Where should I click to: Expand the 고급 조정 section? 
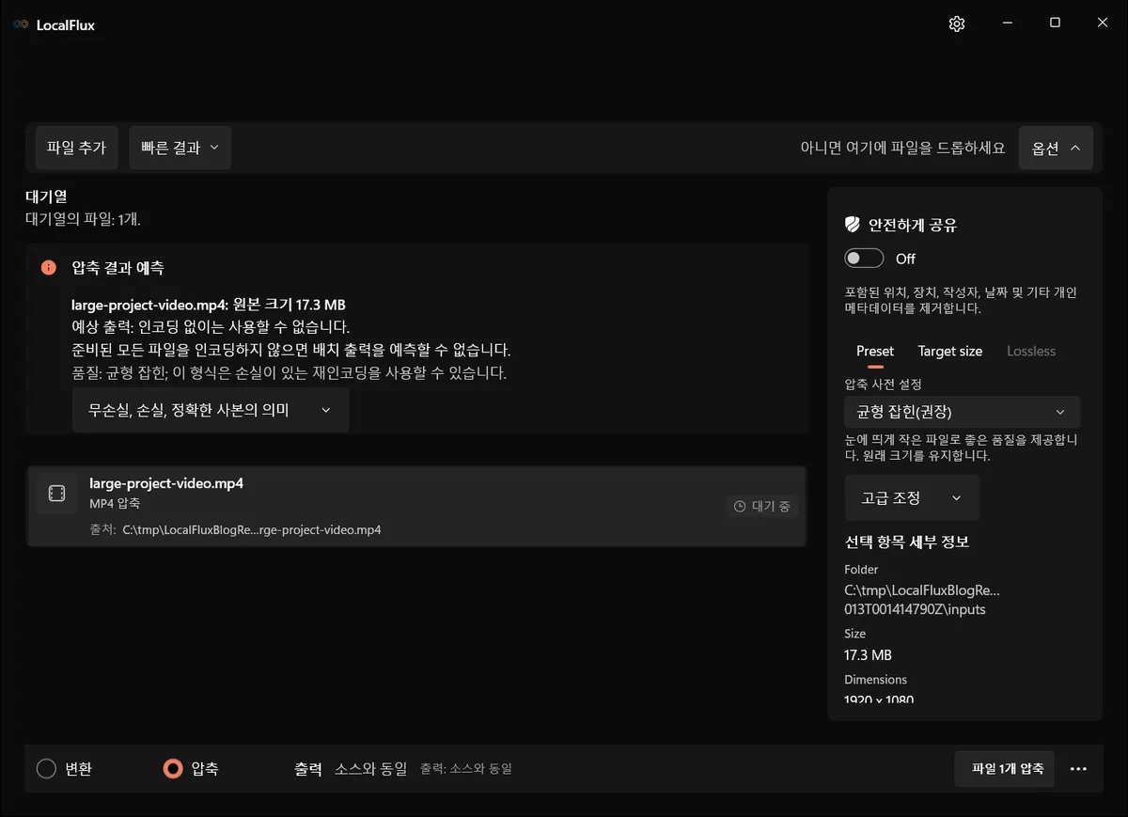point(912,497)
